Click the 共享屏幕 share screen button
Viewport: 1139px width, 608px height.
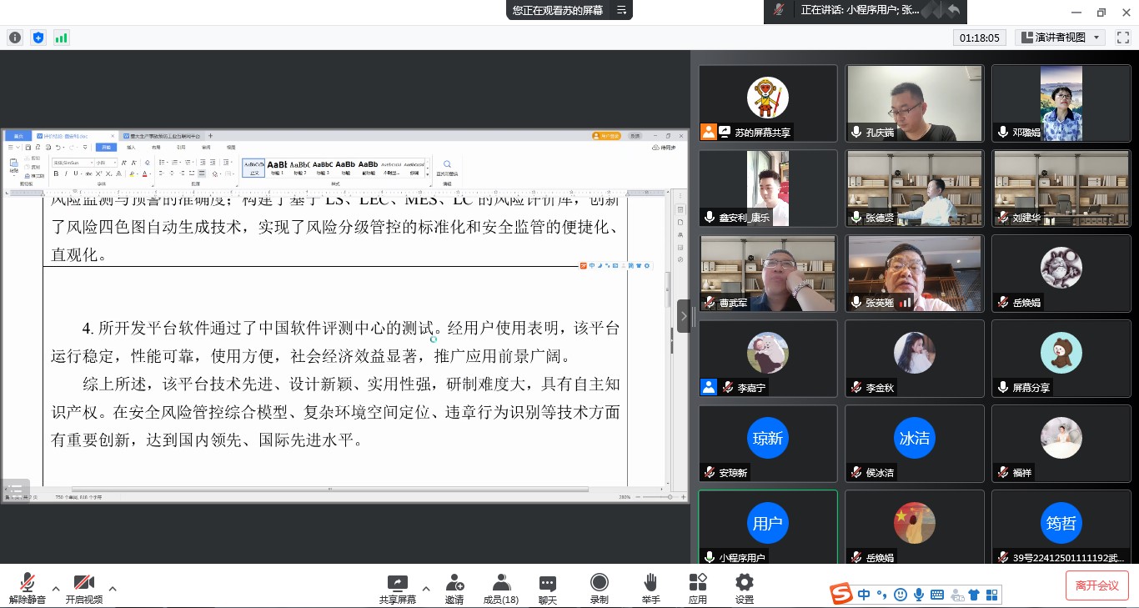point(398,587)
